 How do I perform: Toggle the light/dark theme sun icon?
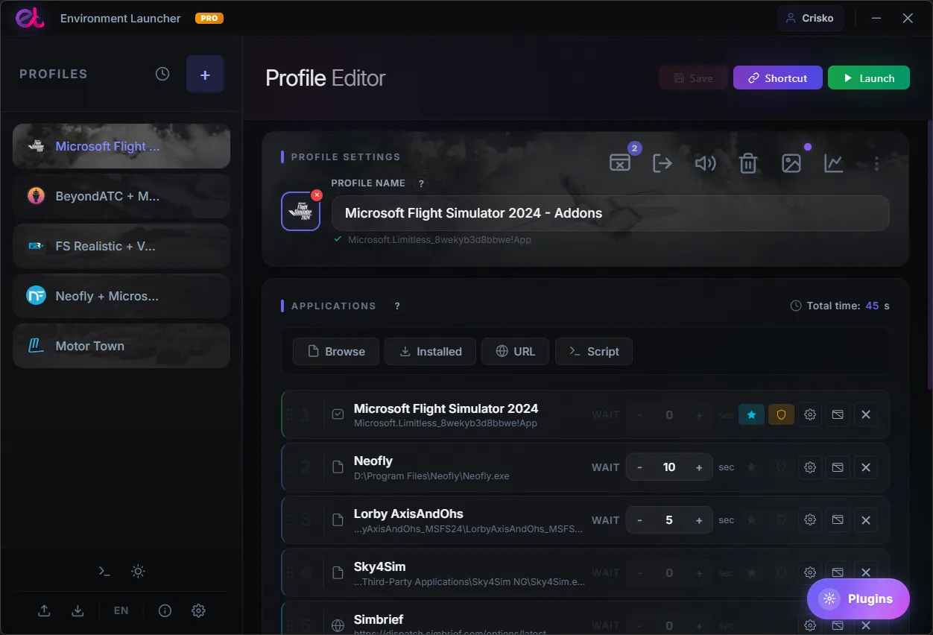138,571
